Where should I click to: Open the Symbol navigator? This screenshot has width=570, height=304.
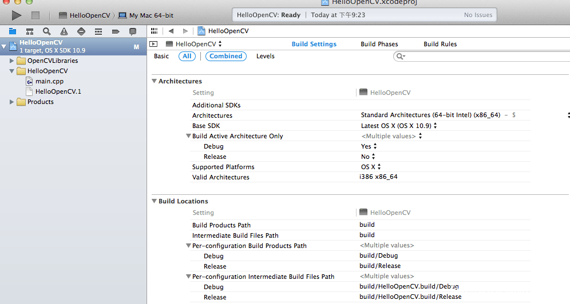click(29, 31)
